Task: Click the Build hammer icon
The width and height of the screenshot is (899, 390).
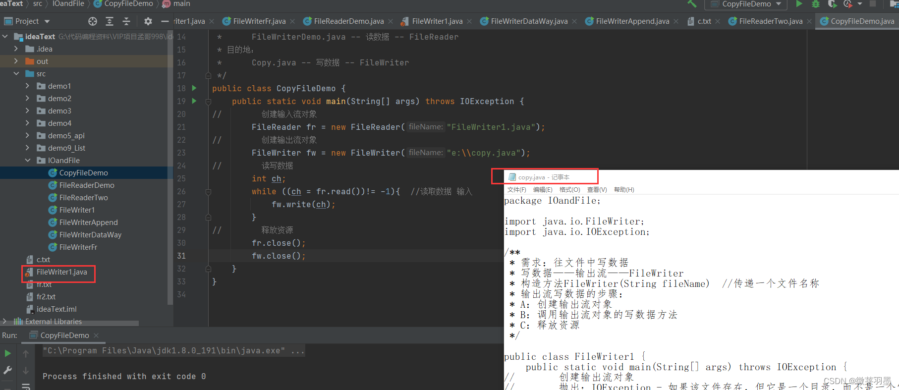Action: [692, 4]
